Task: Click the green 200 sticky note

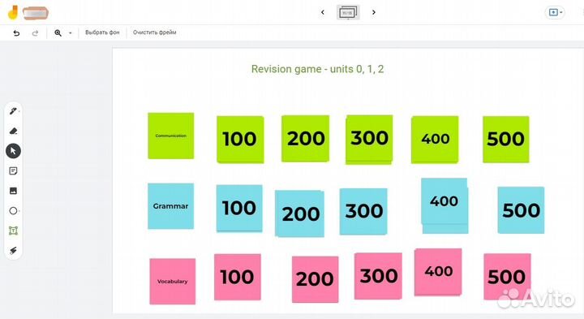Action: 306,139
